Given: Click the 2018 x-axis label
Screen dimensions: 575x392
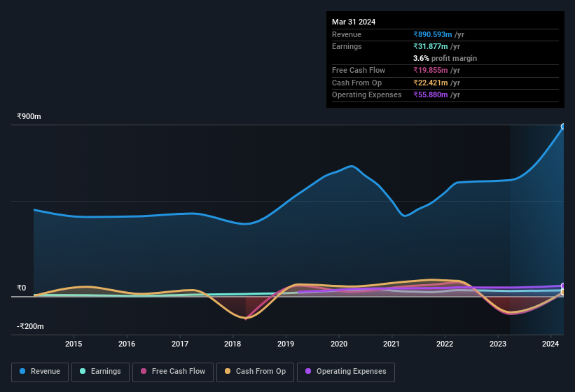Looking at the screenshot, I should 233,344.
